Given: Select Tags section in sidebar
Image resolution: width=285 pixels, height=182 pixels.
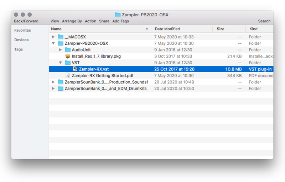Looking at the screenshot, I should 19,49.
